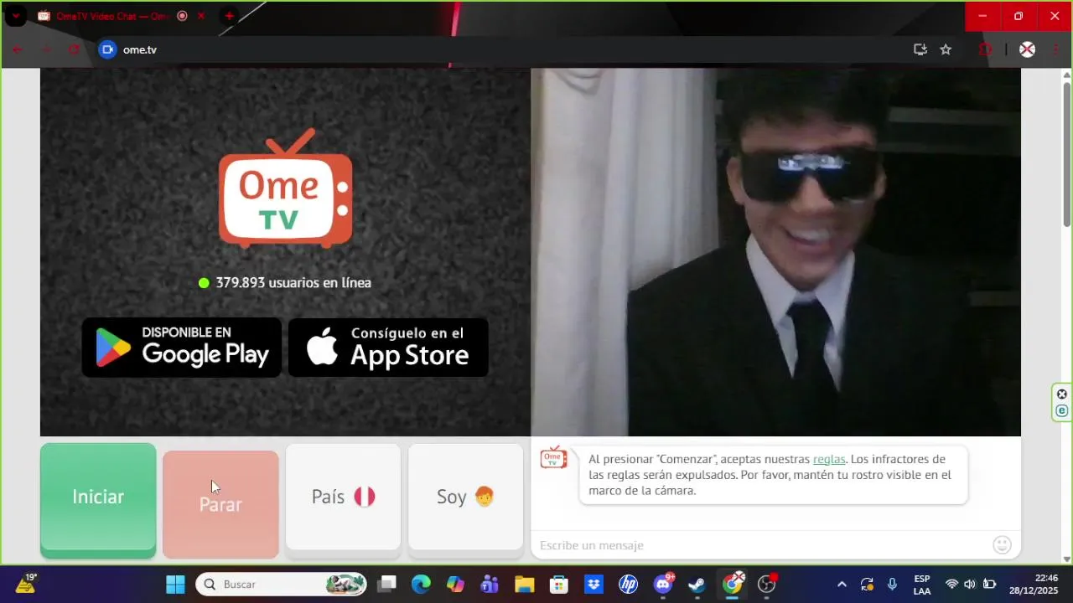1073x603 pixels.
Task: Launch Microsoft Edge from the taskbar
Action: pyautogui.click(x=421, y=585)
